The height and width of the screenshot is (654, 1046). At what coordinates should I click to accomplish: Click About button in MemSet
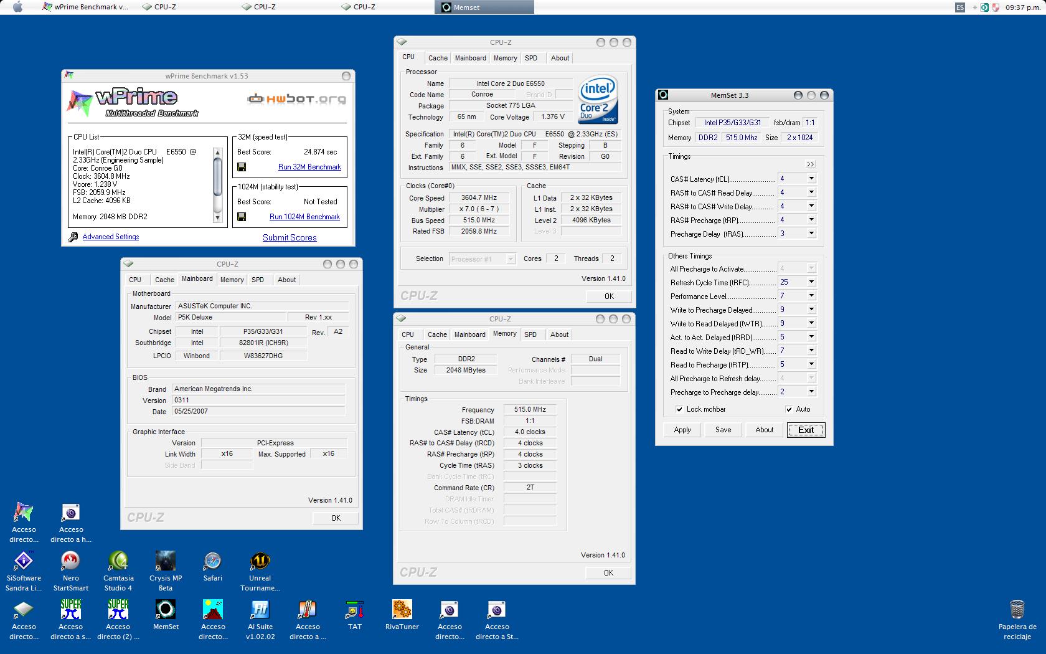pos(765,430)
